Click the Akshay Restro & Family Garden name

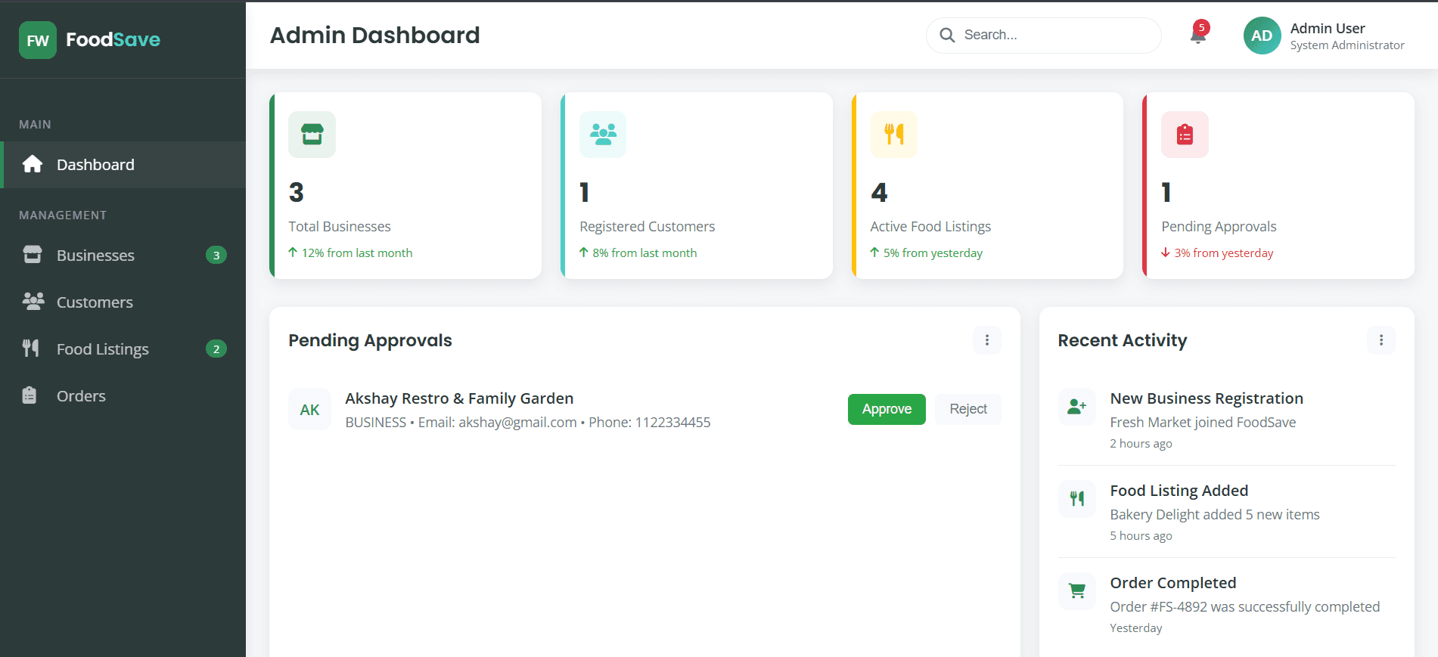click(x=459, y=398)
